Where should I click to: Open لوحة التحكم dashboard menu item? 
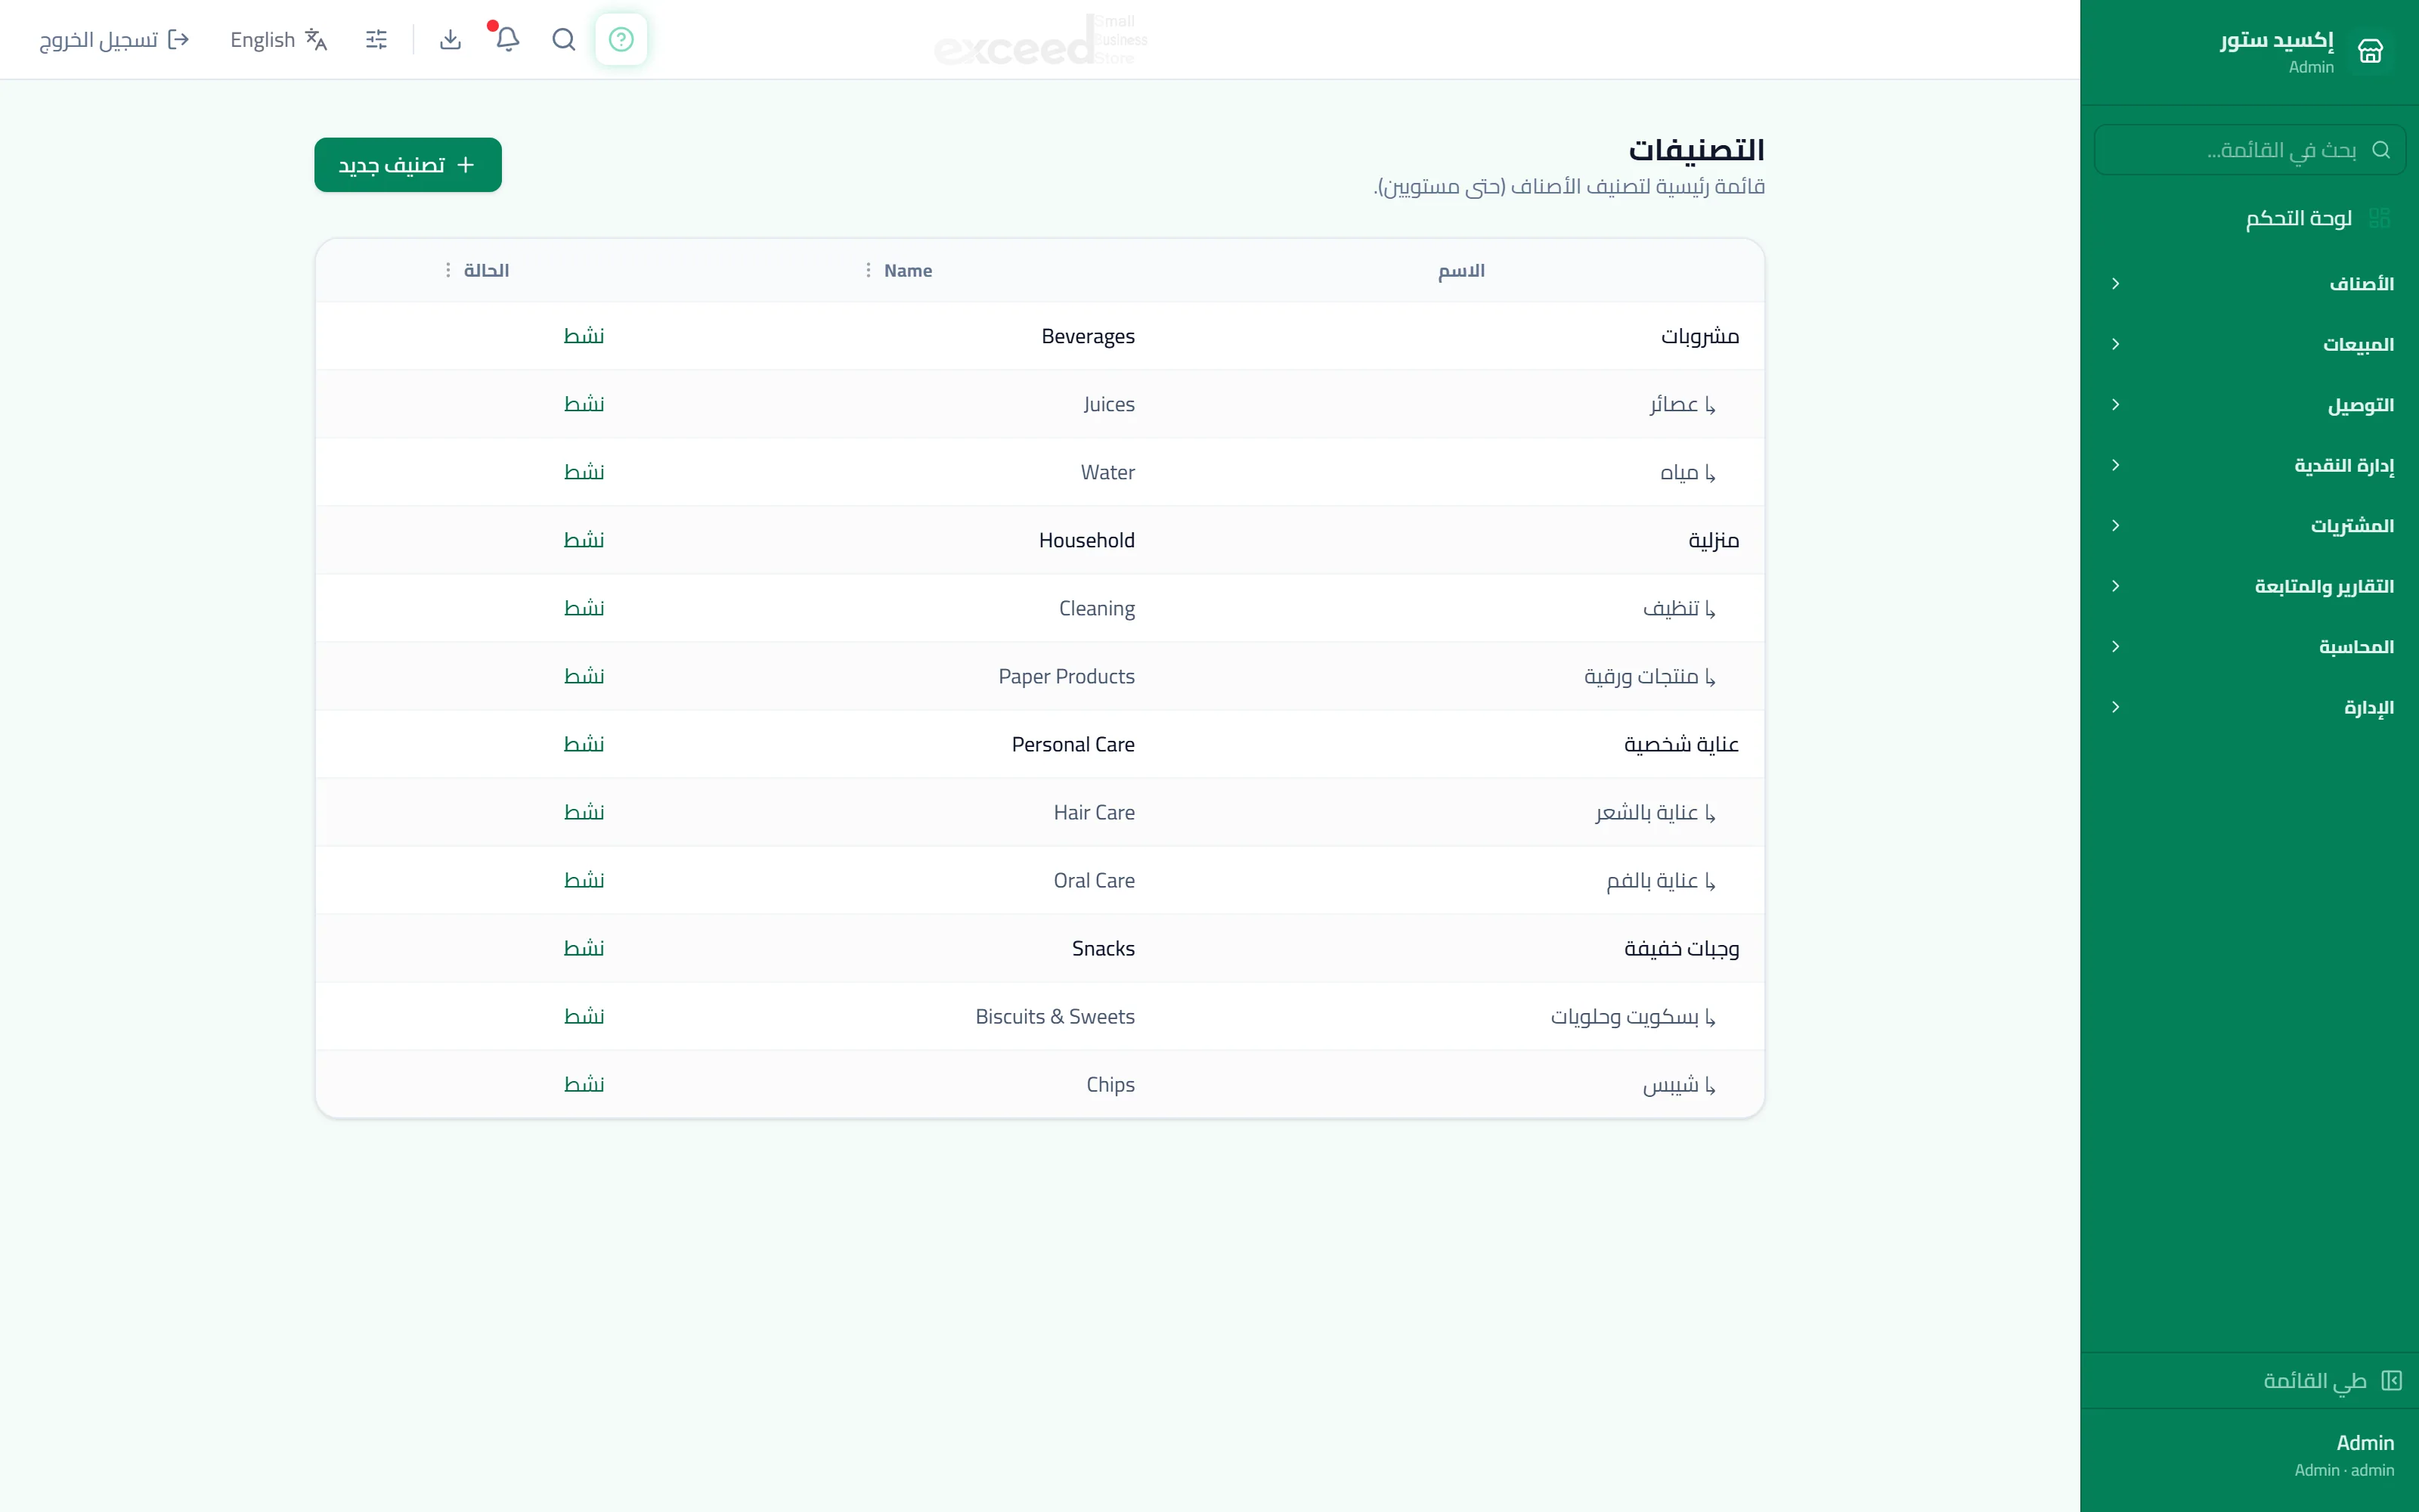click(x=2249, y=218)
